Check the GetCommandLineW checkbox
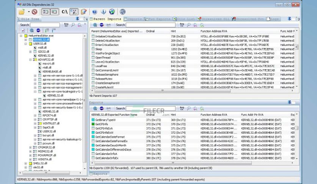The width and height of the screenshot is (317, 184). coord(93,70)
